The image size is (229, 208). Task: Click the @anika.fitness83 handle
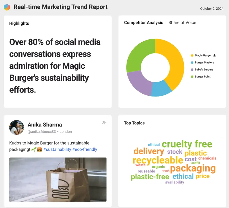click(x=42, y=131)
